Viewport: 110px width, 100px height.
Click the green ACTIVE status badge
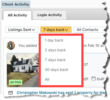(x=16, y=82)
